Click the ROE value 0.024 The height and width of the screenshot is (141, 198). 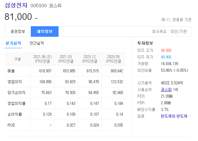(94, 125)
